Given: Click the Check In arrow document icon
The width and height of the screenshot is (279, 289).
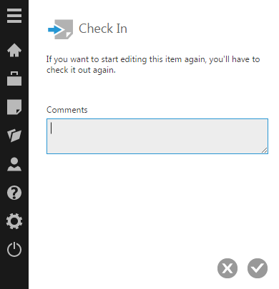Looking at the screenshot, I should coord(61,29).
